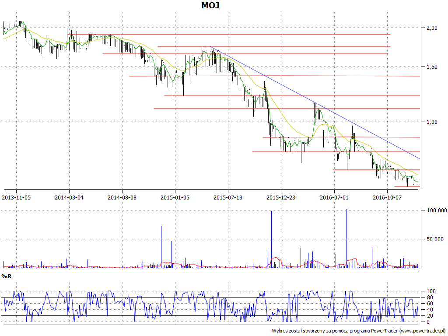Screen dimensions: 448x336
Task: Click the %R indicator label
Action: [x=7, y=276]
